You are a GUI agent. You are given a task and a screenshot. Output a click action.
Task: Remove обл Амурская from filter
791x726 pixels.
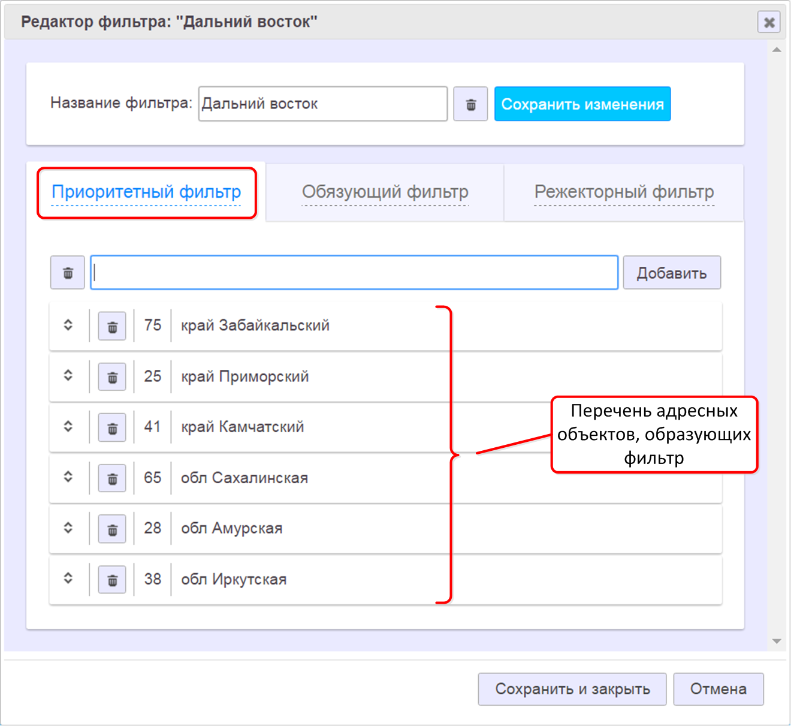[x=112, y=529]
